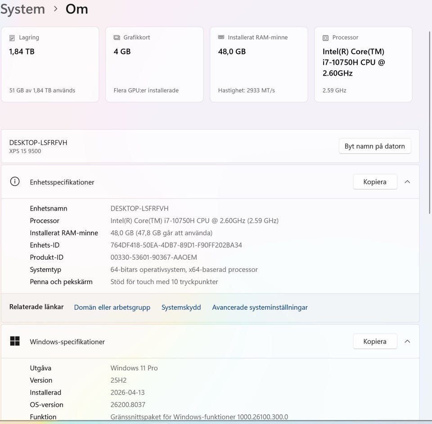The width and height of the screenshot is (432, 424).
Task: Open Domän eller arbetsgrupp link
Action: 112,307
